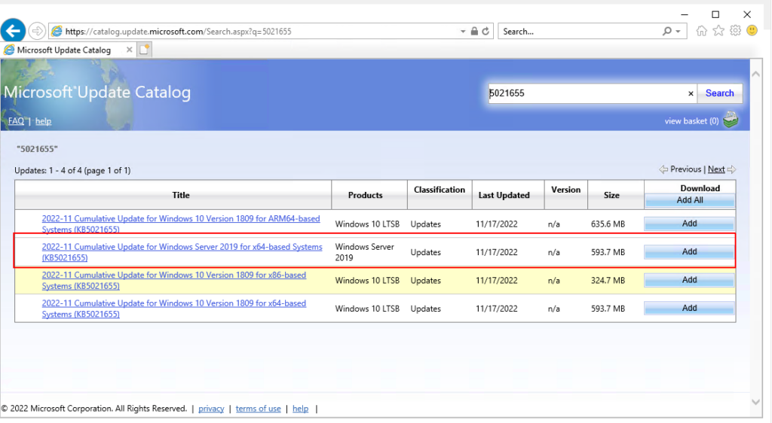Click the Internet Explorer page icon in address bar
This screenshot has width=772, height=423.
(57, 31)
